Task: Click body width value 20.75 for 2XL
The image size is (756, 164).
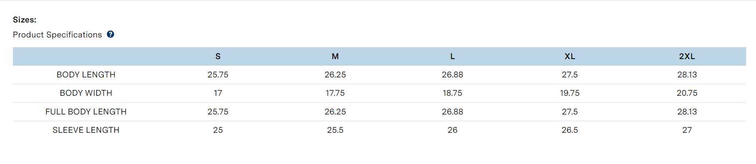Action: pyautogui.click(x=687, y=93)
